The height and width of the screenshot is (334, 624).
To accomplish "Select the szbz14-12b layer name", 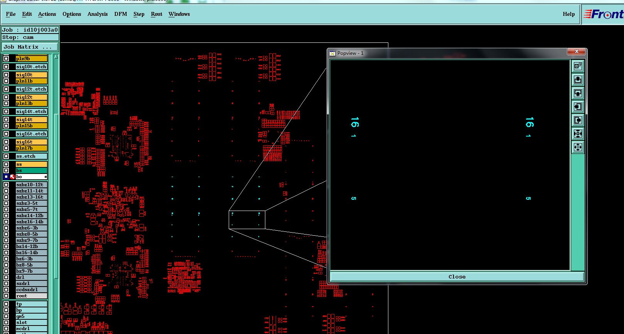I will (x=32, y=216).
